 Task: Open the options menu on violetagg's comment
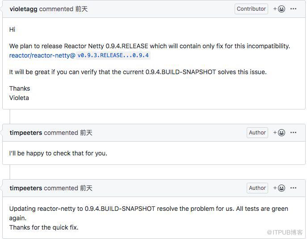[293, 9]
